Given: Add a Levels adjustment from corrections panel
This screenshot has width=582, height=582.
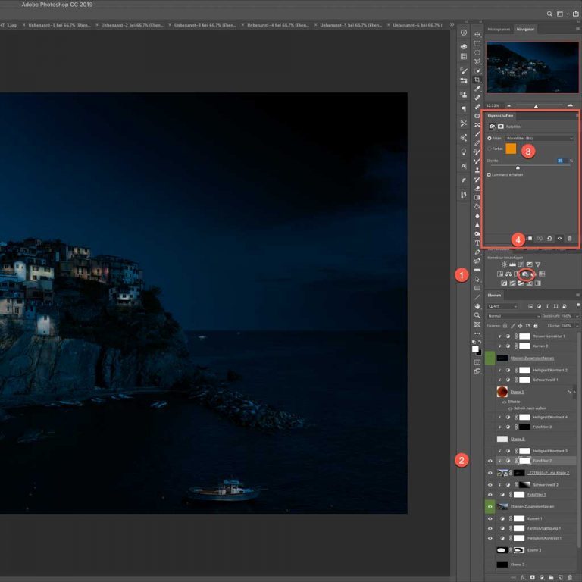Looking at the screenshot, I should [x=512, y=264].
